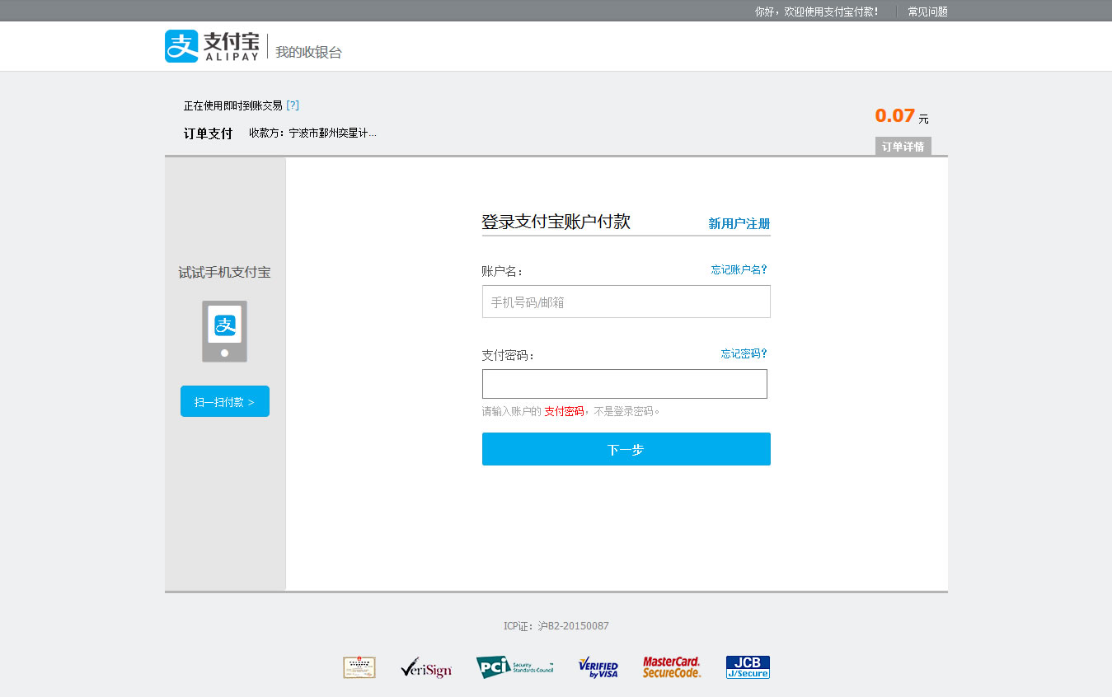Click the 订单支付 label

(209, 133)
